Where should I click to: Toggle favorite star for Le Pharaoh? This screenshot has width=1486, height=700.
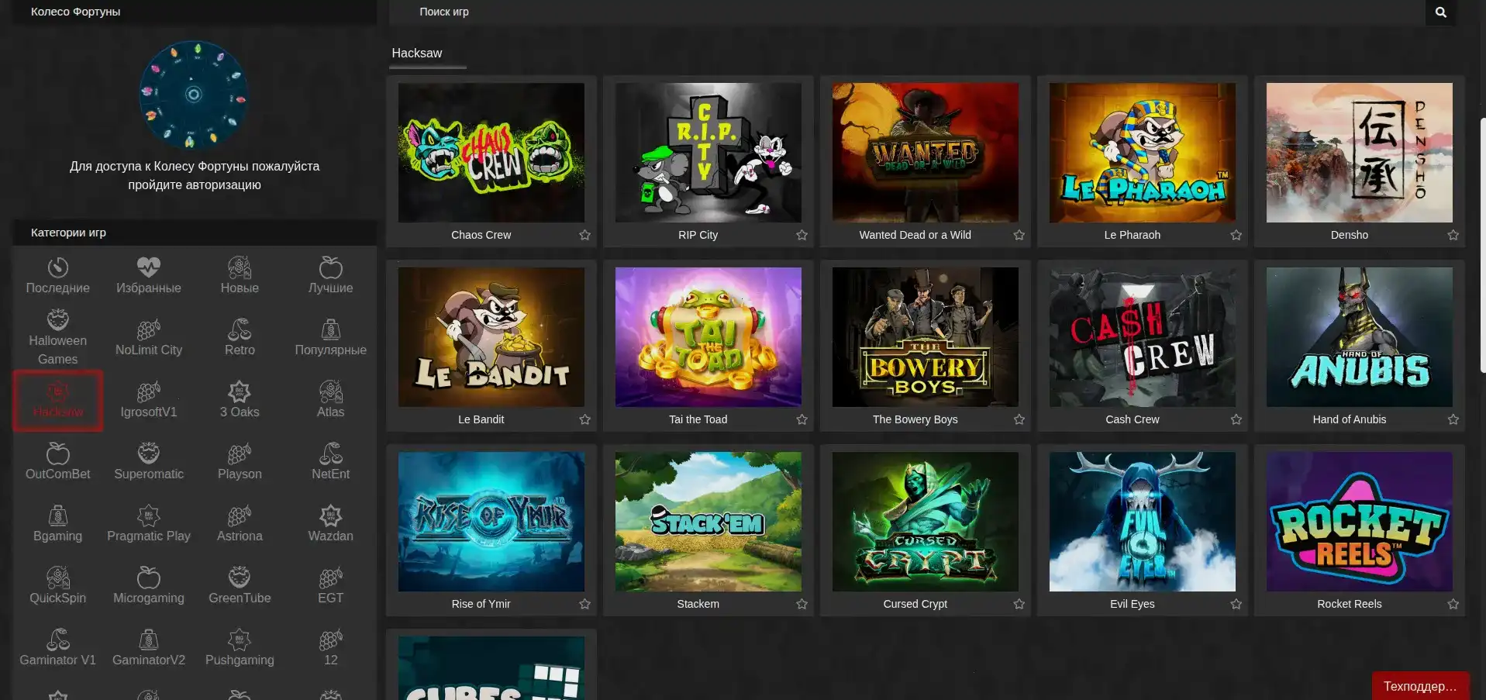tap(1236, 235)
